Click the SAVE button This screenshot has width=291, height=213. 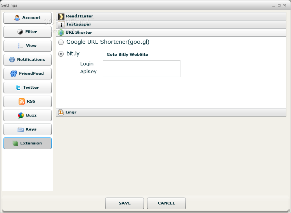click(x=125, y=203)
